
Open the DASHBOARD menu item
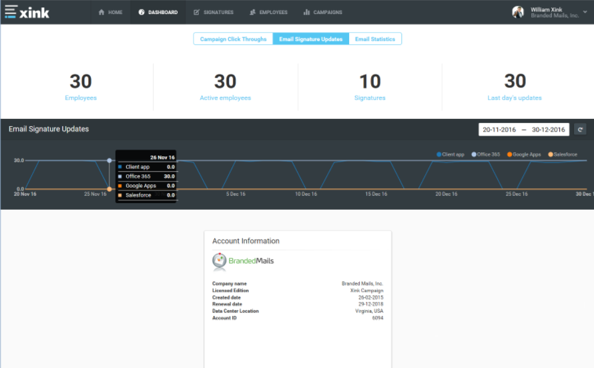click(158, 12)
